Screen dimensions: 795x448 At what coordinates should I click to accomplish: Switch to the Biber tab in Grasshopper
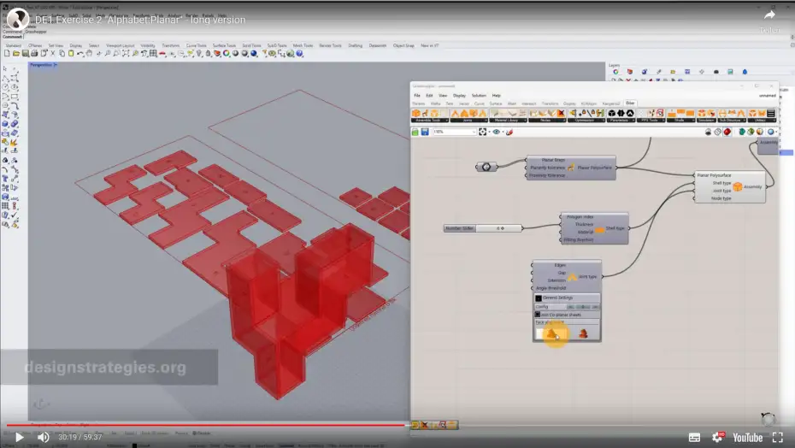click(x=630, y=103)
